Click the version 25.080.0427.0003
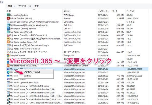The height and width of the screenshot is (105, 152). pyautogui.click(x=134, y=76)
